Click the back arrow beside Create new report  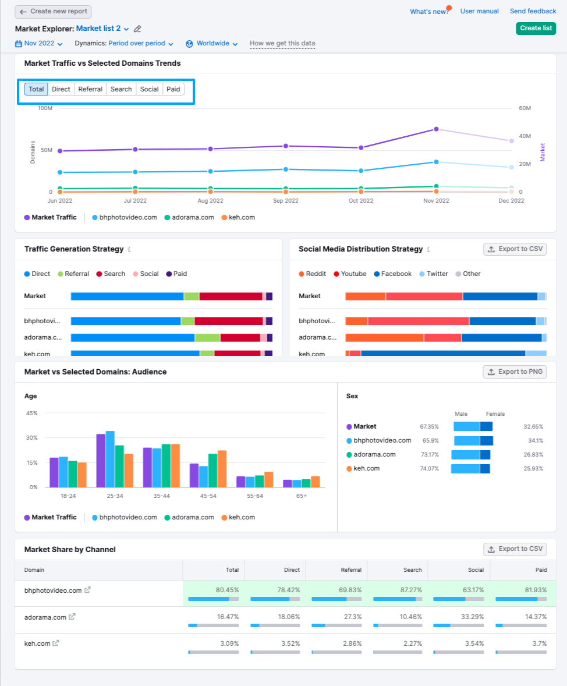click(22, 12)
